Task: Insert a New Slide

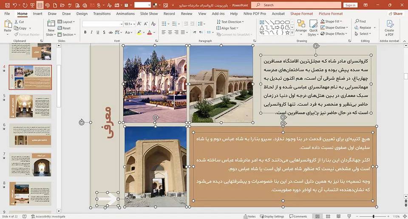Action: click(x=51, y=28)
